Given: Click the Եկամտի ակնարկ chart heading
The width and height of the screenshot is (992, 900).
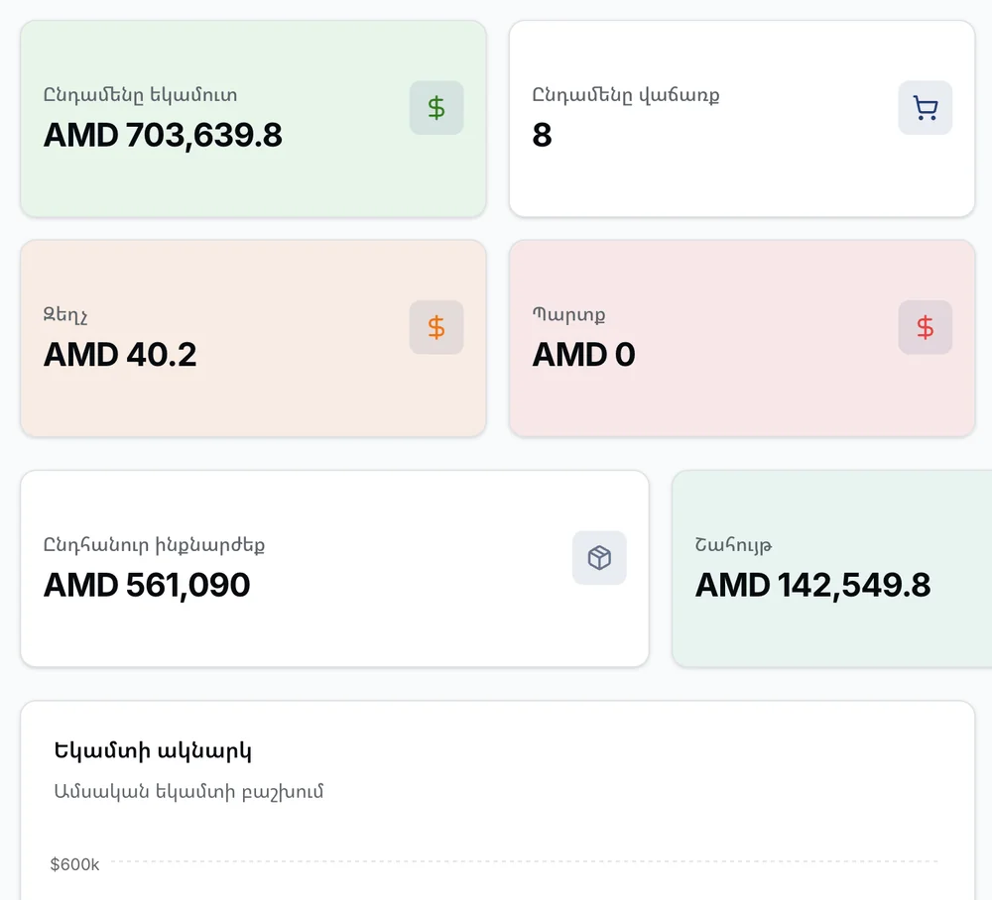Looking at the screenshot, I should (153, 751).
